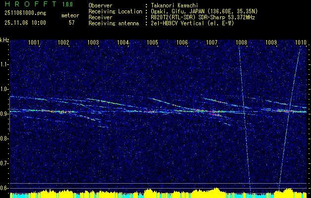The height and width of the screenshot is (198, 311).
Task: Click the meteor label
Action: (70, 15)
